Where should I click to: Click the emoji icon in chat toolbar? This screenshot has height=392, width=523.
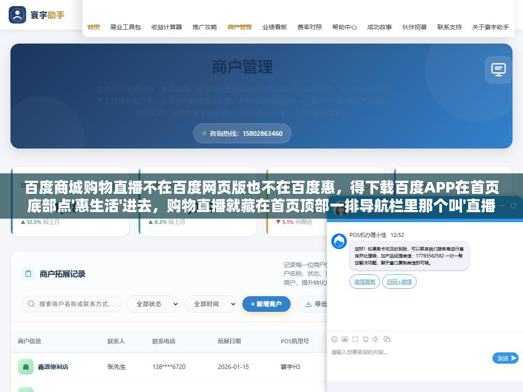pyautogui.click(x=334, y=339)
